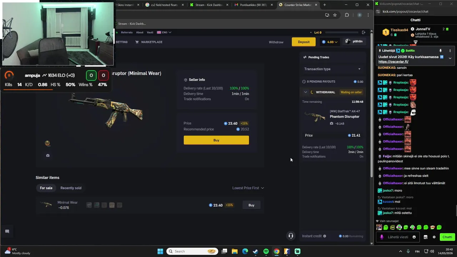The width and height of the screenshot is (457, 257).
Task: Open File Explorer from the taskbar
Action: (x=235, y=251)
